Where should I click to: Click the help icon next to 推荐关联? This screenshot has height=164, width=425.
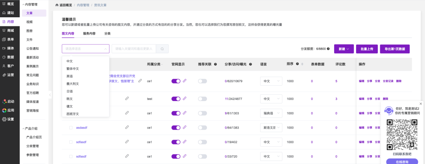pos(215,64)
